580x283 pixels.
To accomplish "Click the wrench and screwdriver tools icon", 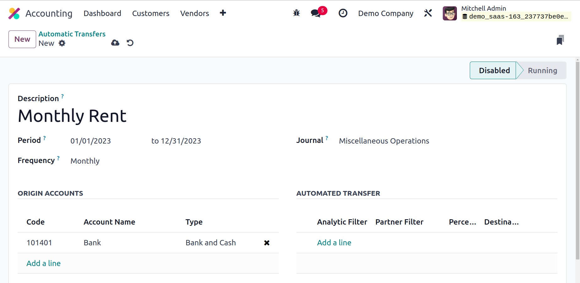I will coord(428,13).
